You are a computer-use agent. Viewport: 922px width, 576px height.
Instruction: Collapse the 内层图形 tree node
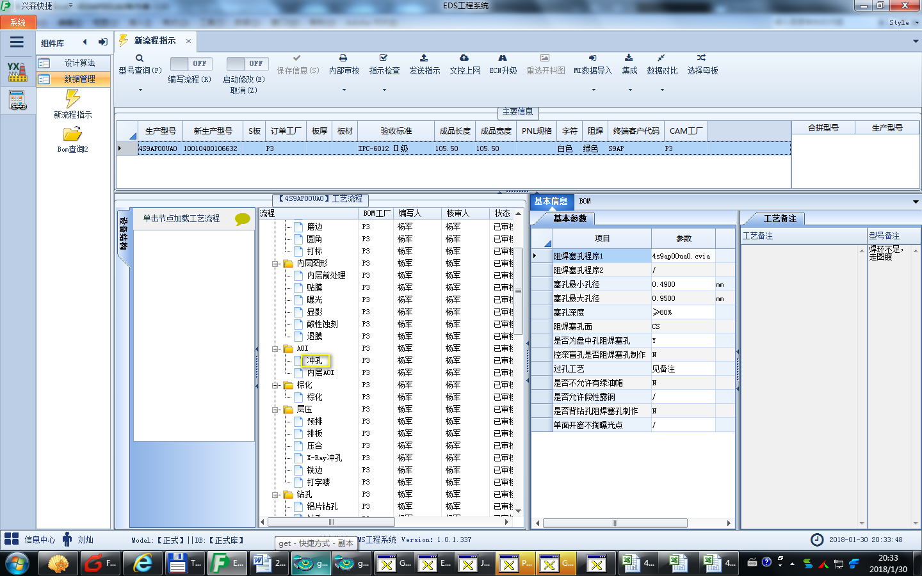click(275, 264)
